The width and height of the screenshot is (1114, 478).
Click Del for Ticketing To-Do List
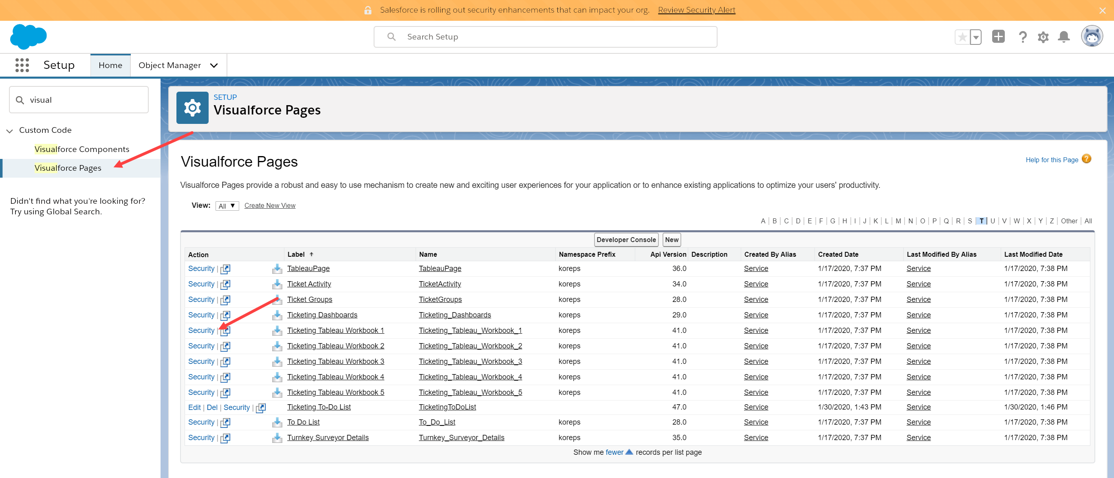coord(212,408)
